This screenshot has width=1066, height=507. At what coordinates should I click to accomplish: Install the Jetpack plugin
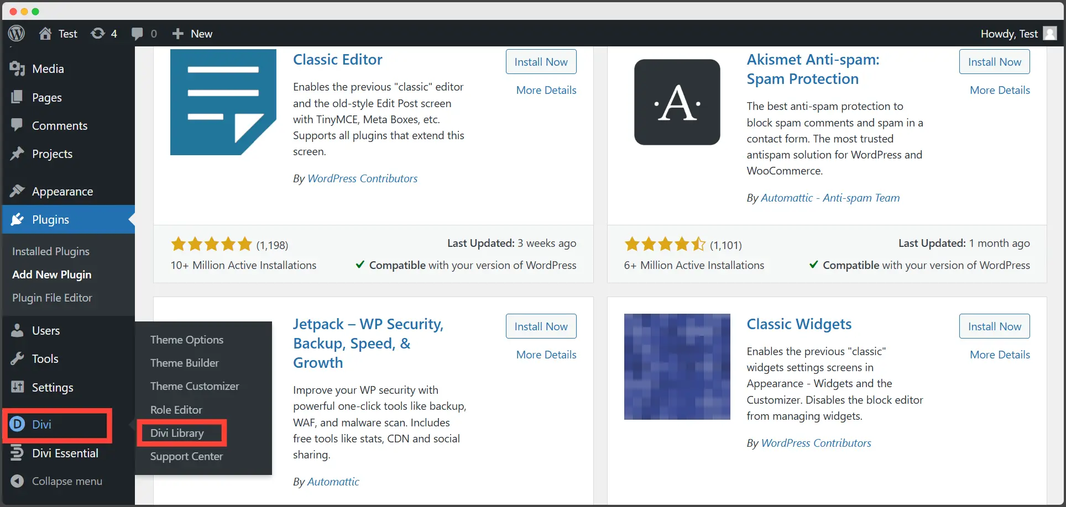[x=541, y=326]
